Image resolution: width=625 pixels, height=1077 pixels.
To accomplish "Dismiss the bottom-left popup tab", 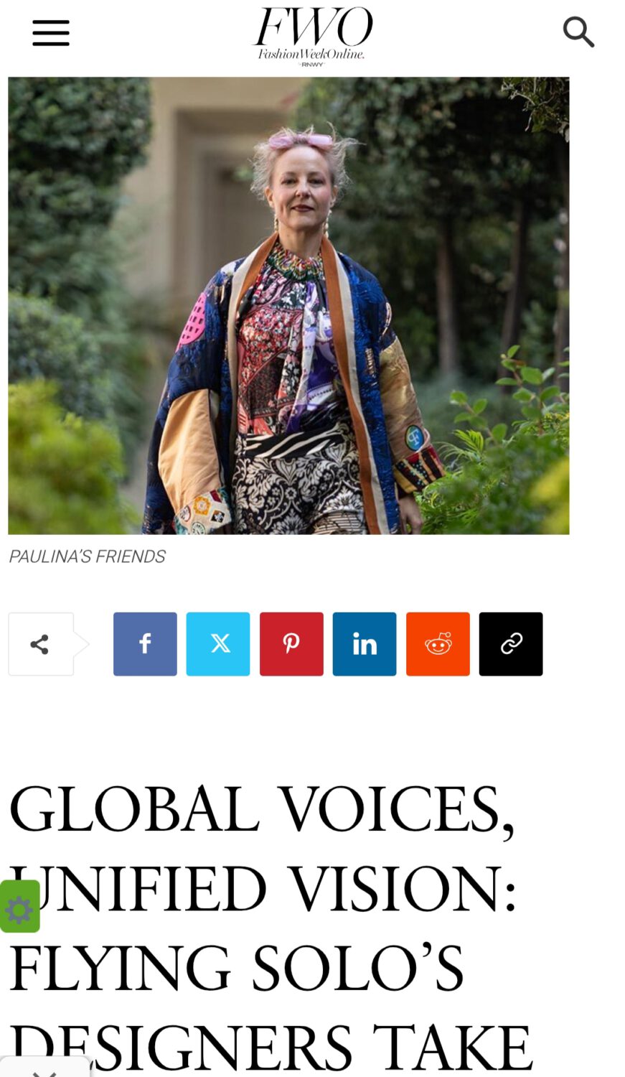I will coord(44,1070).
